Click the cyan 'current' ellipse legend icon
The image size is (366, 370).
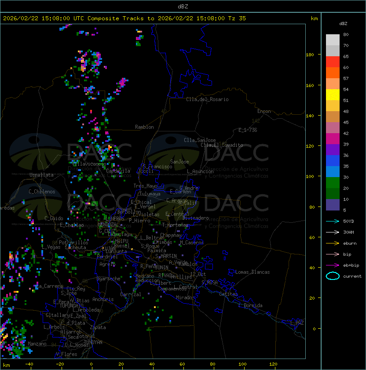coord(333,276)
